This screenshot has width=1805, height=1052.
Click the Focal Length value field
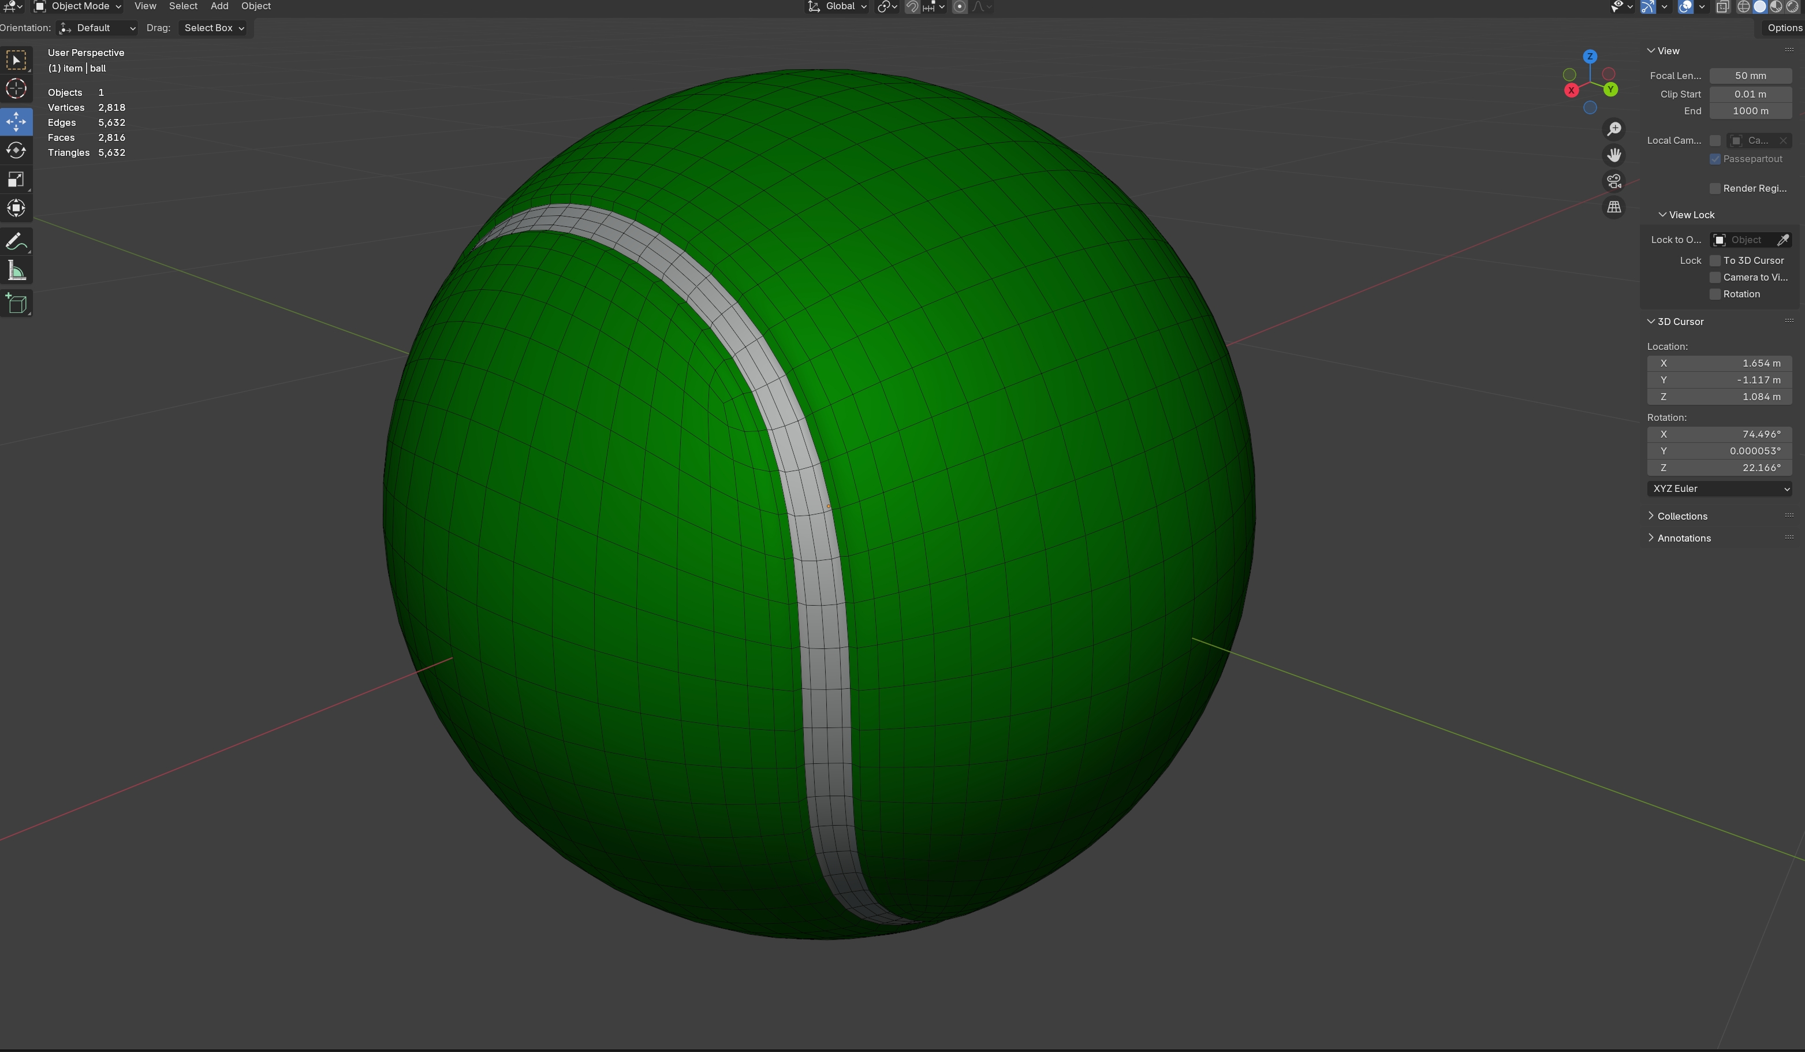click(x=1750, y=76)
